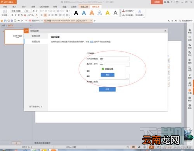Increase the font size with the larger A
This screenshot has height=151, width=194.
click(34, 11)
